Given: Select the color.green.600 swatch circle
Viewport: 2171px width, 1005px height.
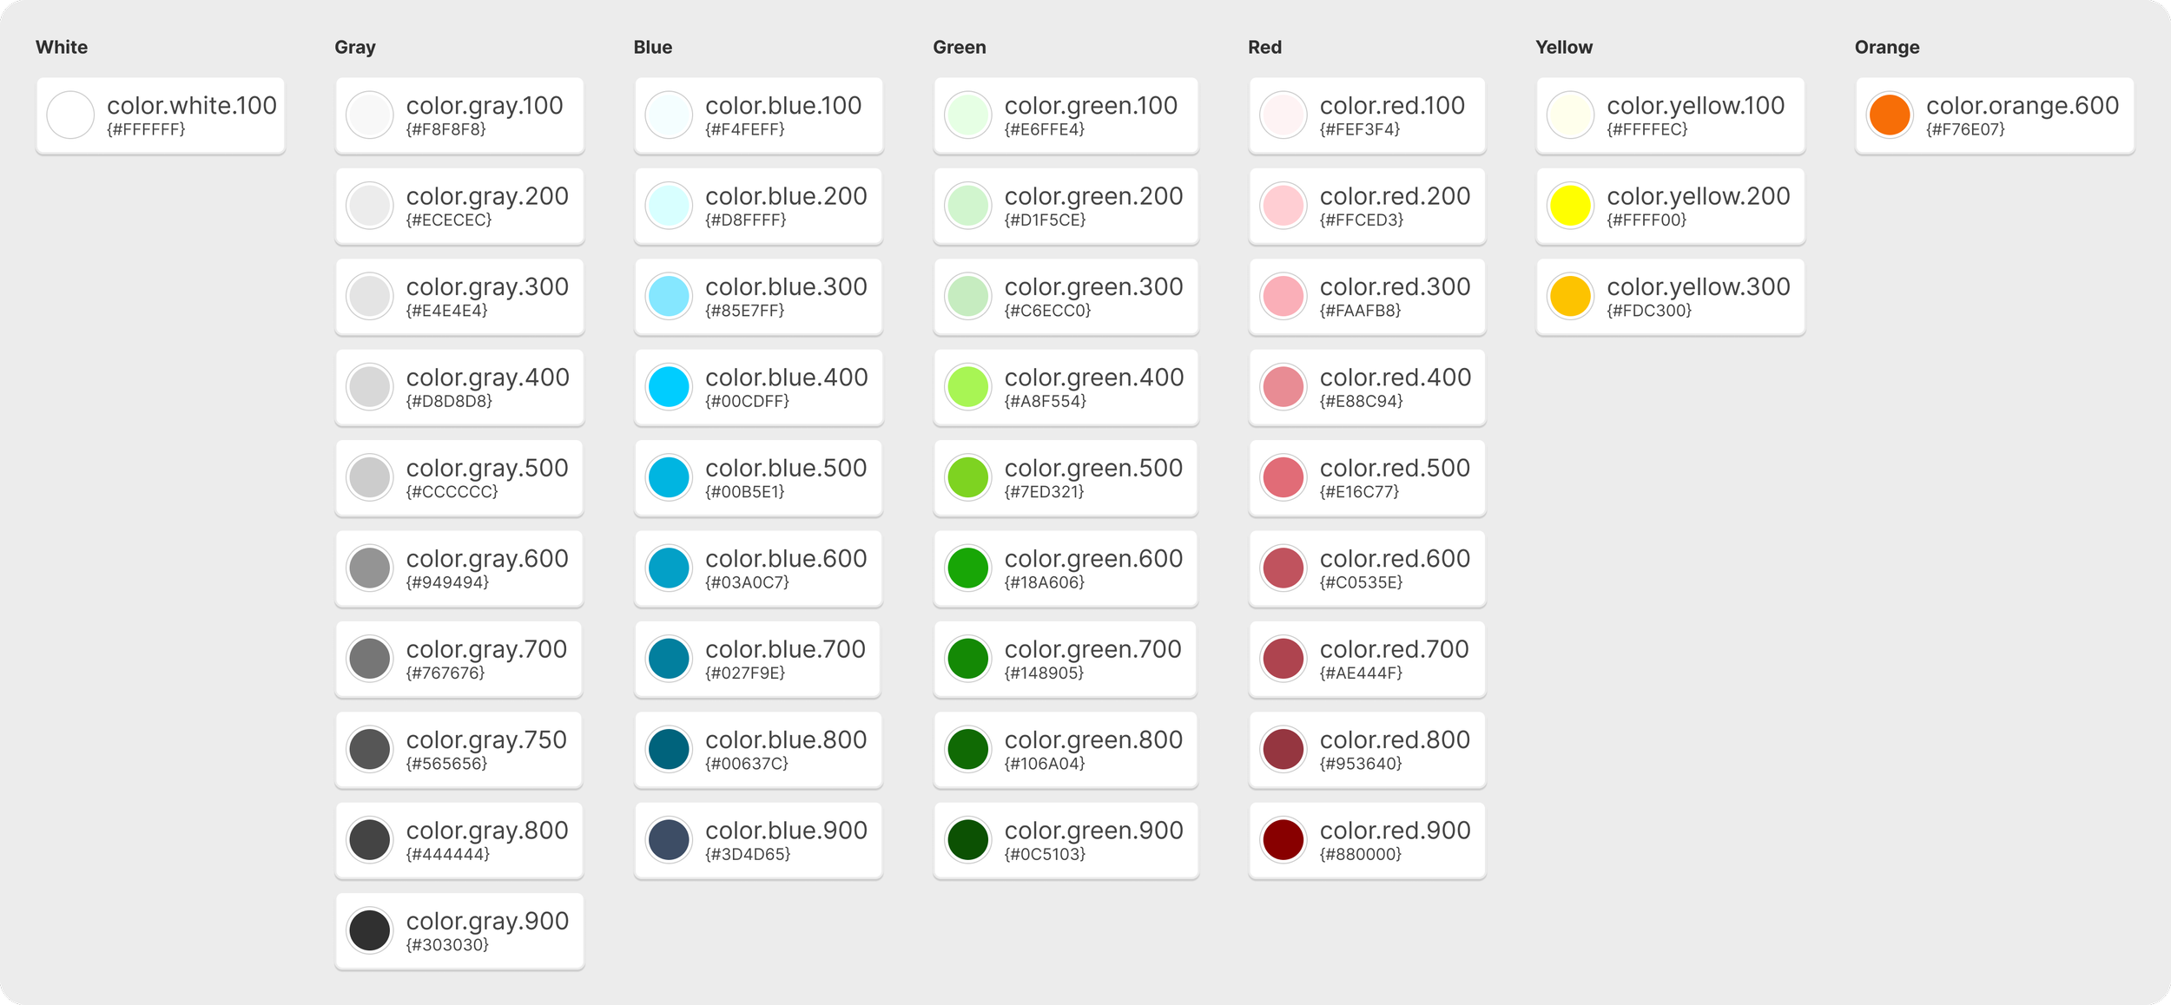Looking at the screenshot, I should click(x=967, y=568).
